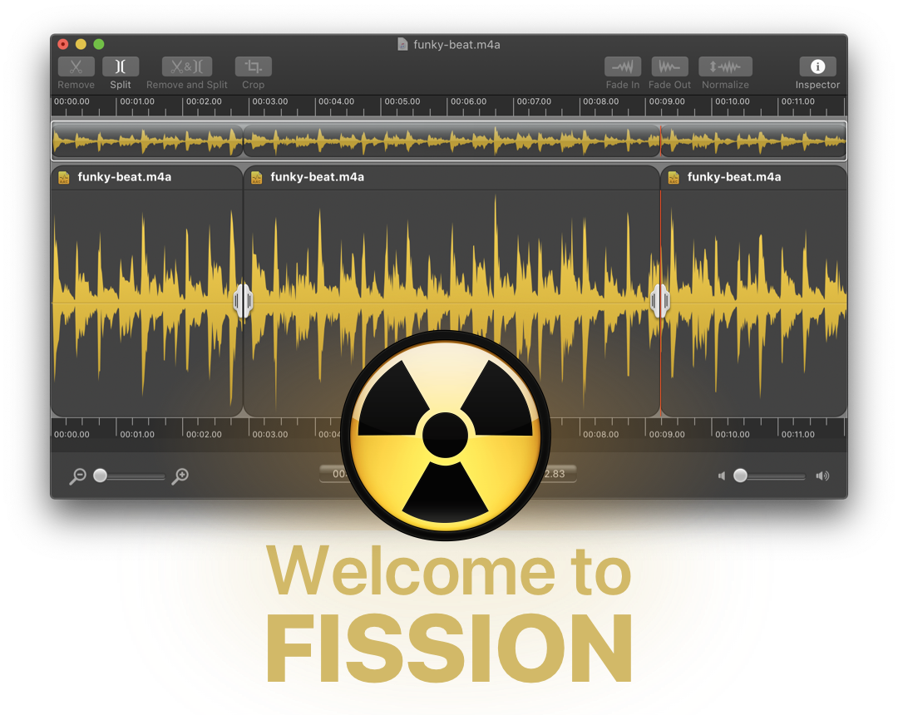898x715 pixels.
Task: Click the Remove label under scissors
Action: [x=76, y=85]
